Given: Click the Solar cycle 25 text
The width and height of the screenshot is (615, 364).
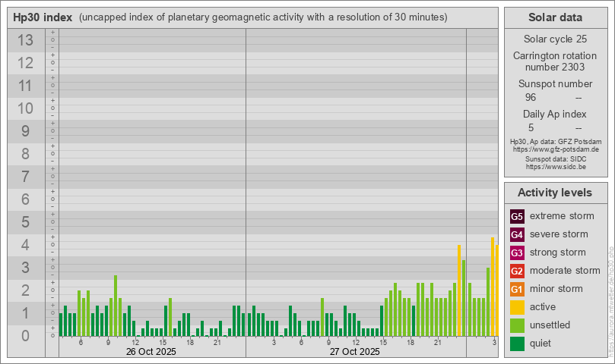Looking at the screenshot, I should coord(555,39).
